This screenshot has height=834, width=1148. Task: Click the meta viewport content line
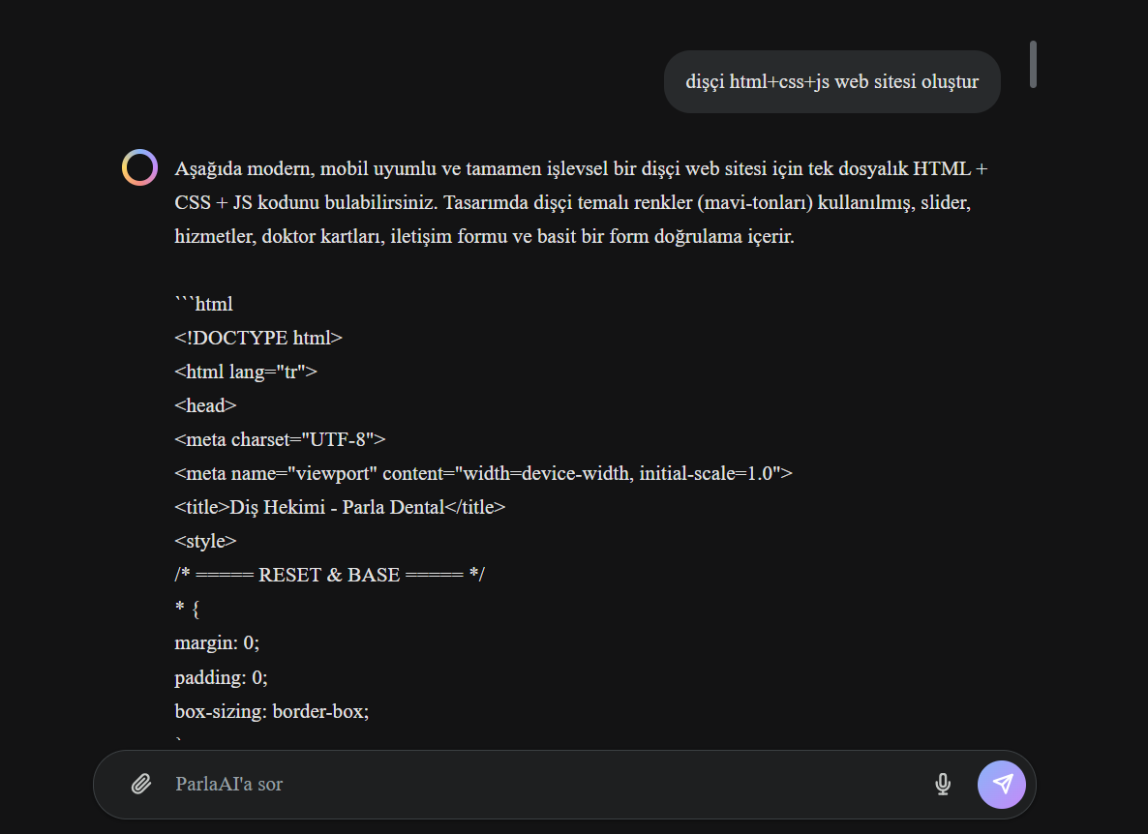point(483,473)
